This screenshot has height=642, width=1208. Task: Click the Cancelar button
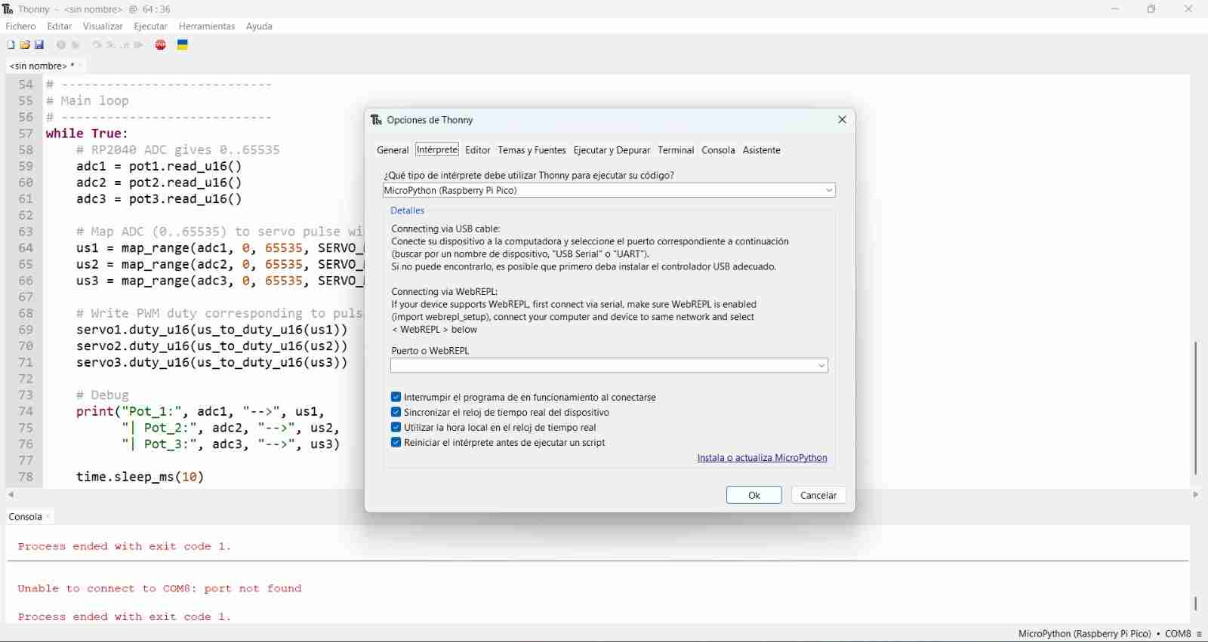click(818, 495)
